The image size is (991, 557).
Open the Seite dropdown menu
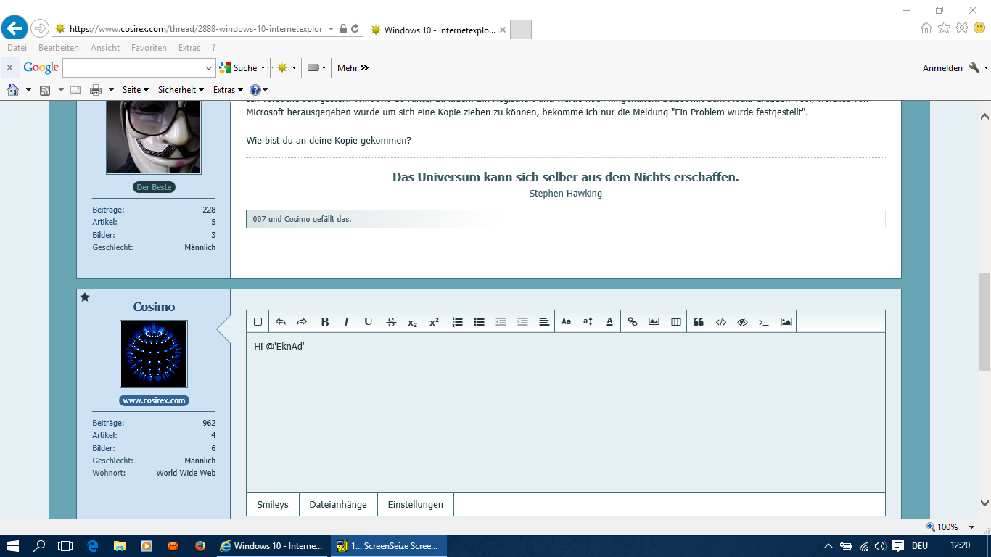coord(135,90)
